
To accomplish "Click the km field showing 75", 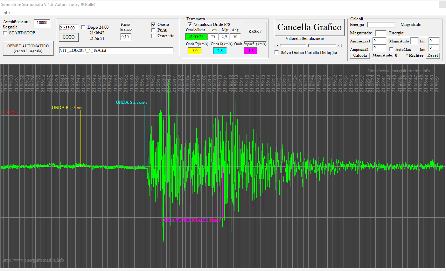I will pyautogui.click(x=213, y=37).
